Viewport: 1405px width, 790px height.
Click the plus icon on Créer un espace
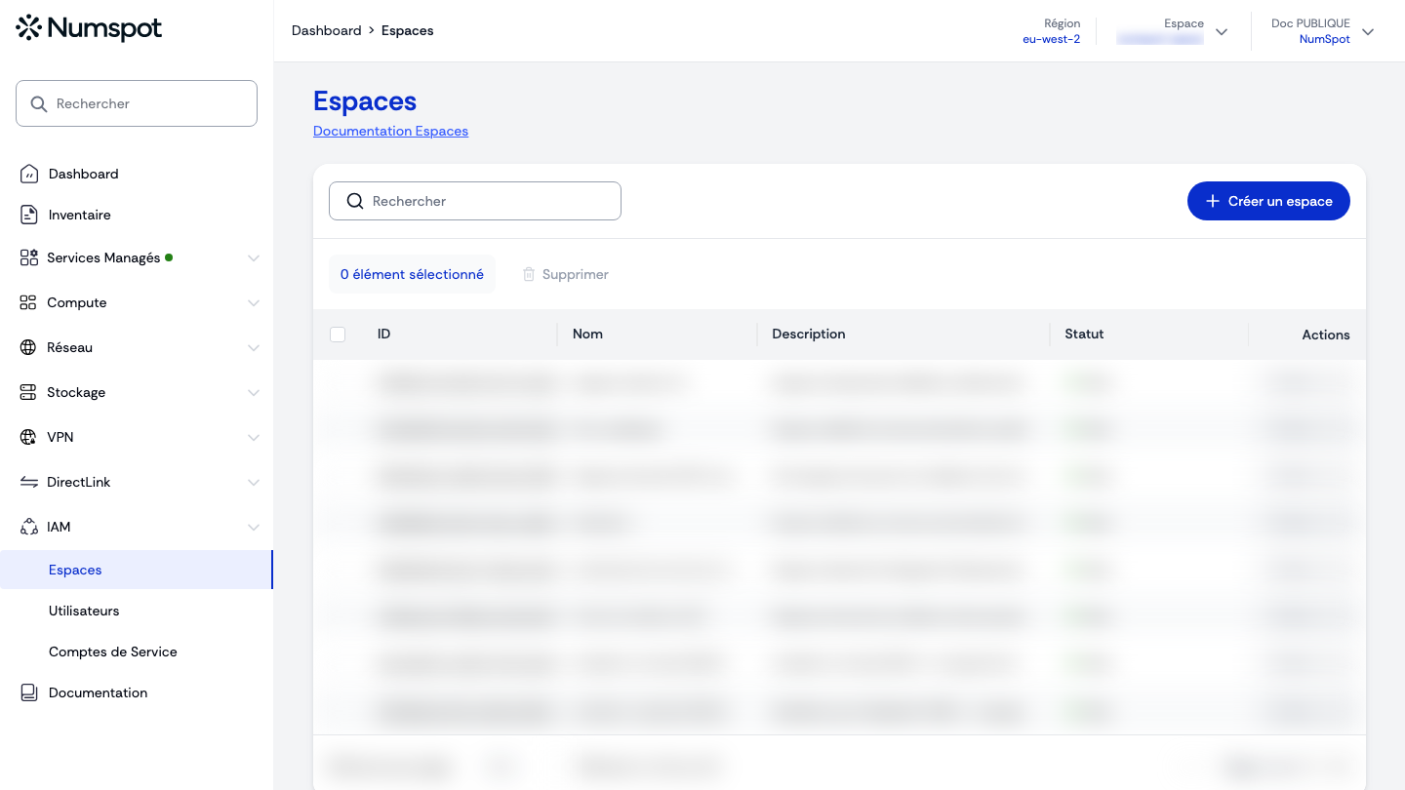point(1213,201)
